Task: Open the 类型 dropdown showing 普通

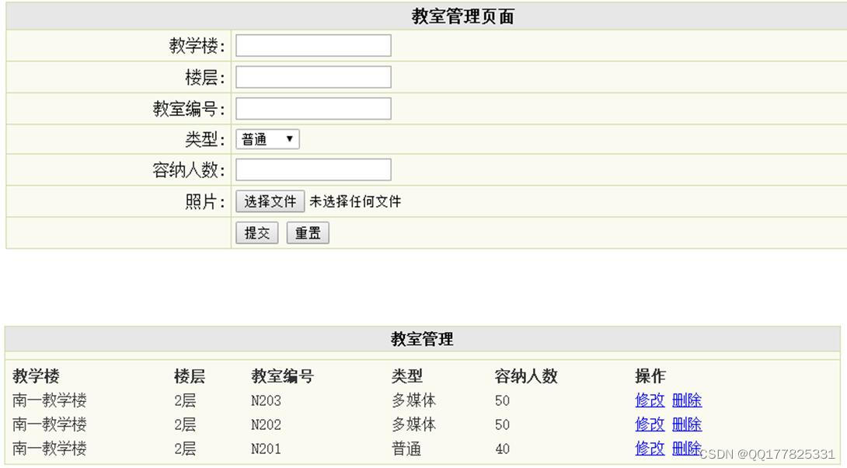Action: [267, 139]
